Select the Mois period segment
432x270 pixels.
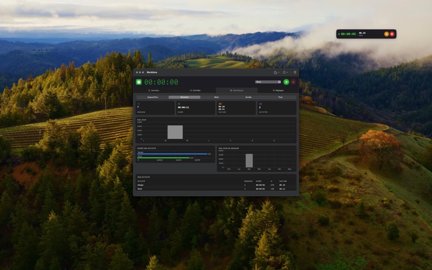coord(217,97)
